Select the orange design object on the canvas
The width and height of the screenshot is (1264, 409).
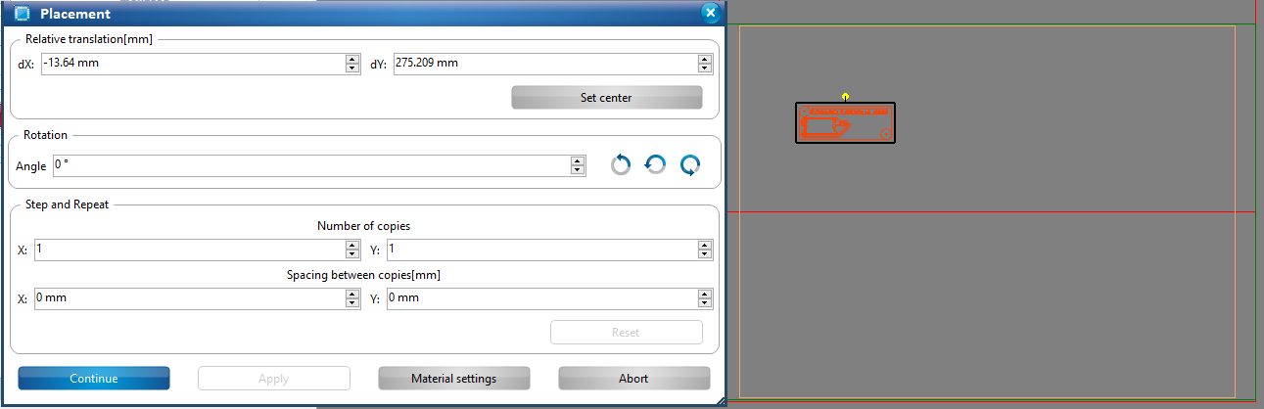(845, 123)
